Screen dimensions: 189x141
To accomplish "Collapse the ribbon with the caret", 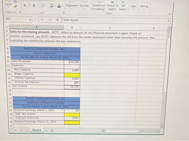I will coord(169,14).
